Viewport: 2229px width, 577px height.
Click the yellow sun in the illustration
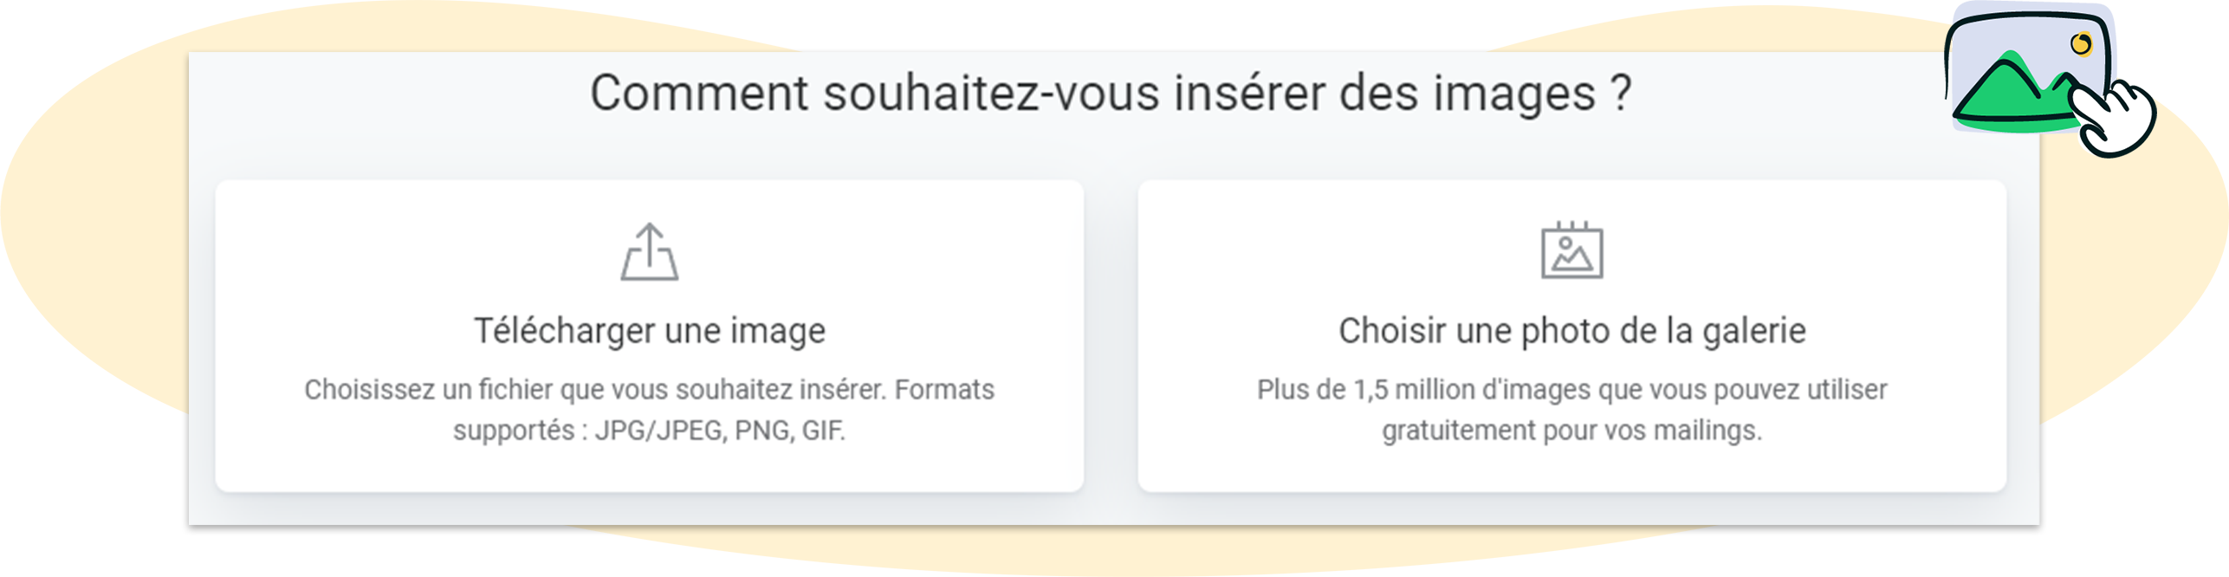(2080, 44)
